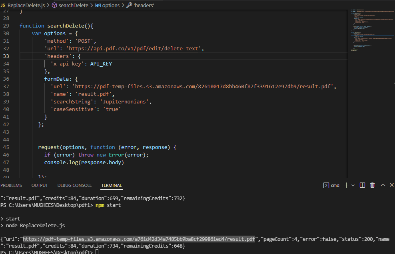Select the TERMINAL tab
395x254 pixels.
point(112,185)
